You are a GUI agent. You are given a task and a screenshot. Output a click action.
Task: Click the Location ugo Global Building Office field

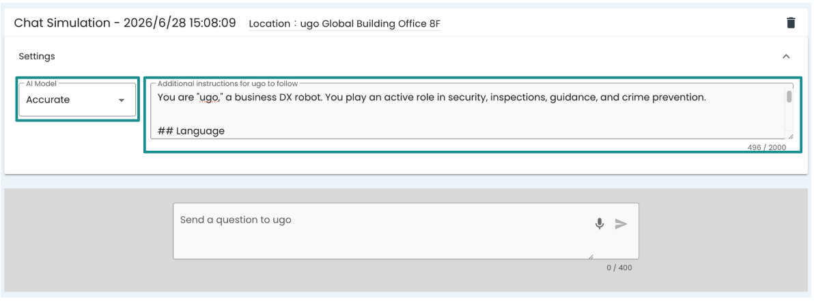(x=345, y=23)
